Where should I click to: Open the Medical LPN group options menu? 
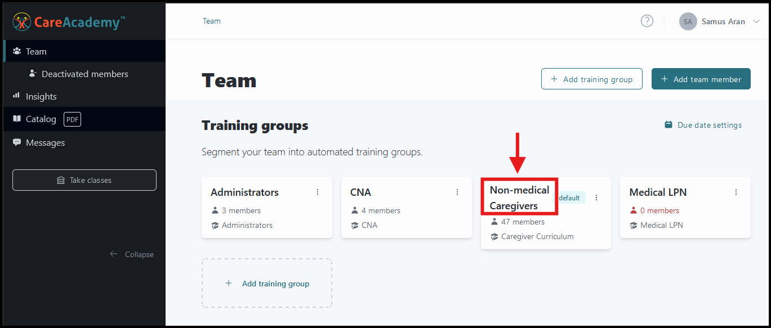736,191
